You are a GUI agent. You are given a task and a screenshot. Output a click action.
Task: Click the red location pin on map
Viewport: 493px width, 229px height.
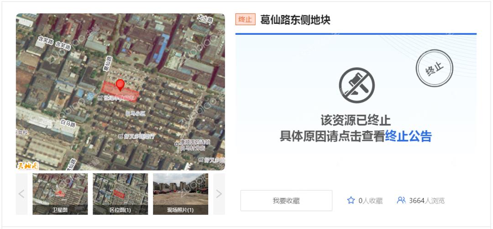pyautogui.click(x=120, y=85)
